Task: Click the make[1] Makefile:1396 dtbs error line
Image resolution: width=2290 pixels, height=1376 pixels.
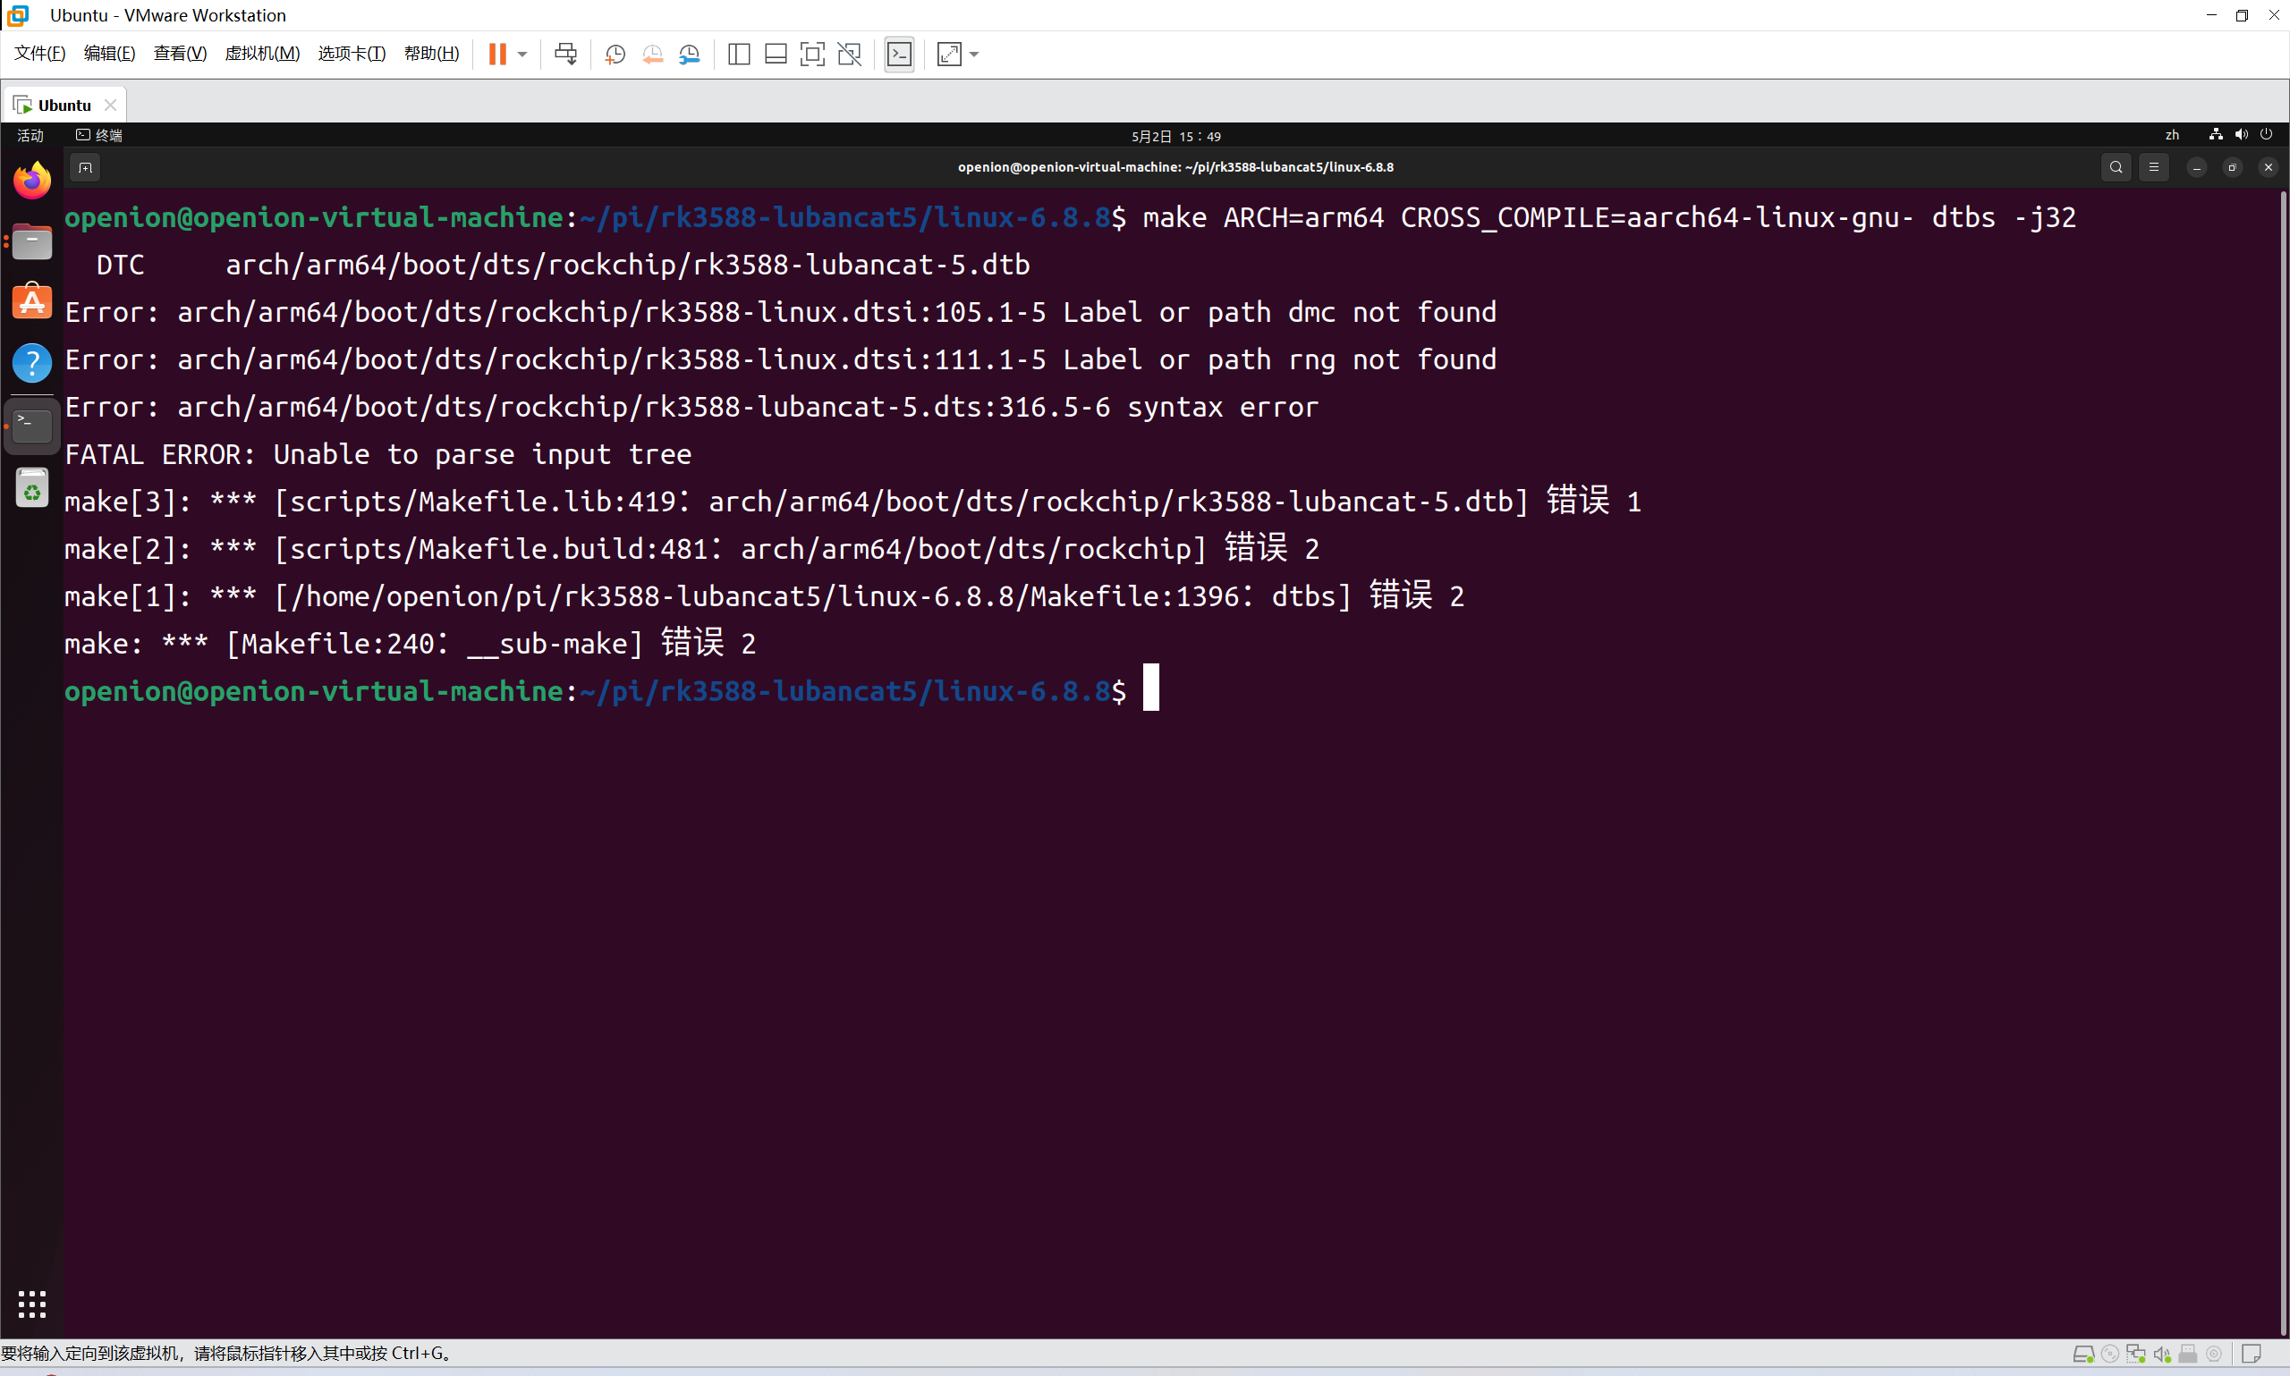Action: (x=764, y=596)
